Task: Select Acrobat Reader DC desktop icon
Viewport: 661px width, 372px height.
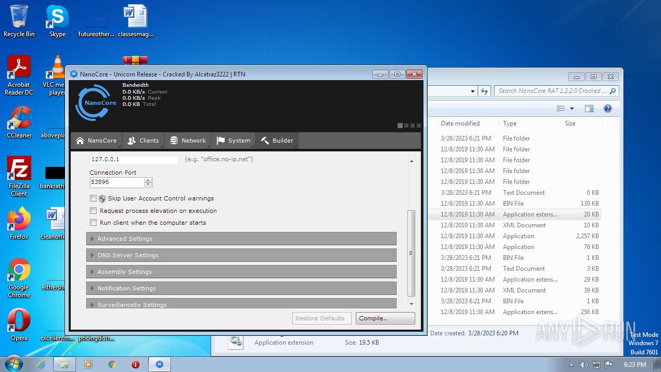Action: click(19, 75)
